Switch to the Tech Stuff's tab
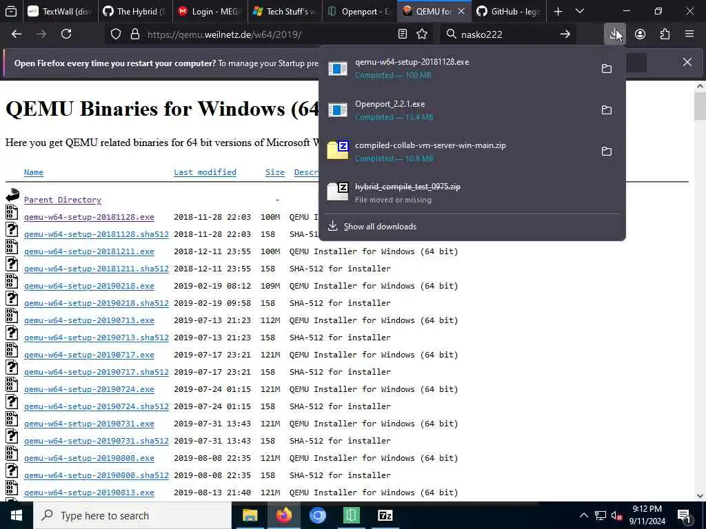 285,12
